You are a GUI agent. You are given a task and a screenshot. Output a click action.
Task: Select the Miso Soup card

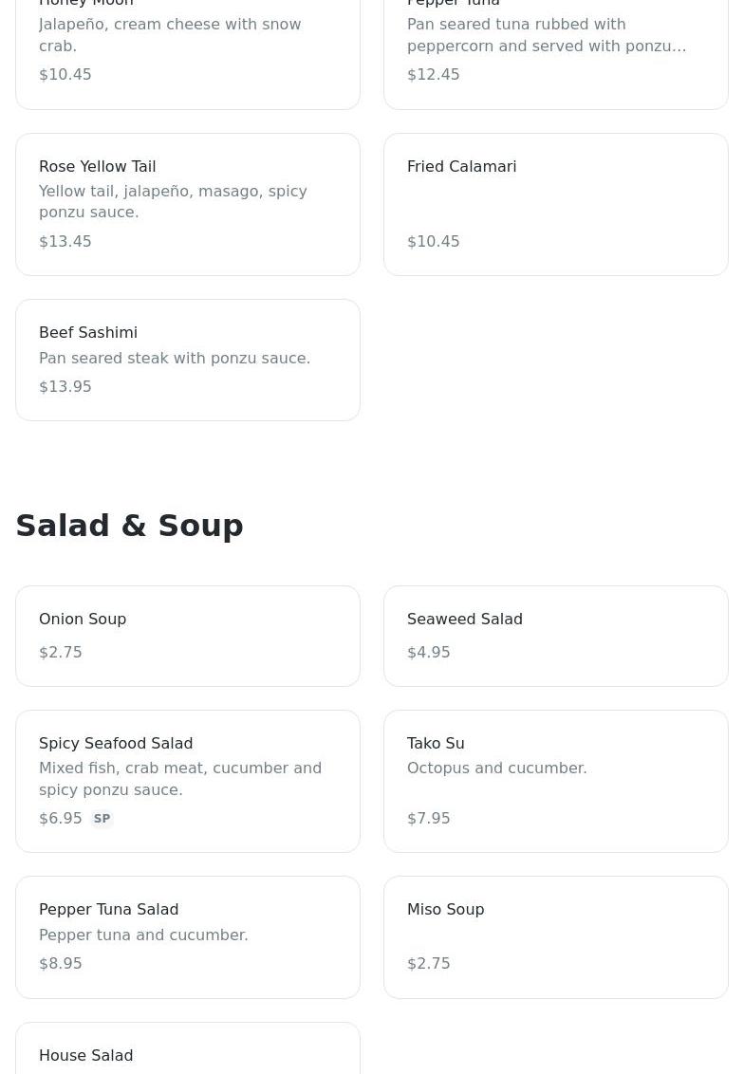coord(555,936)
